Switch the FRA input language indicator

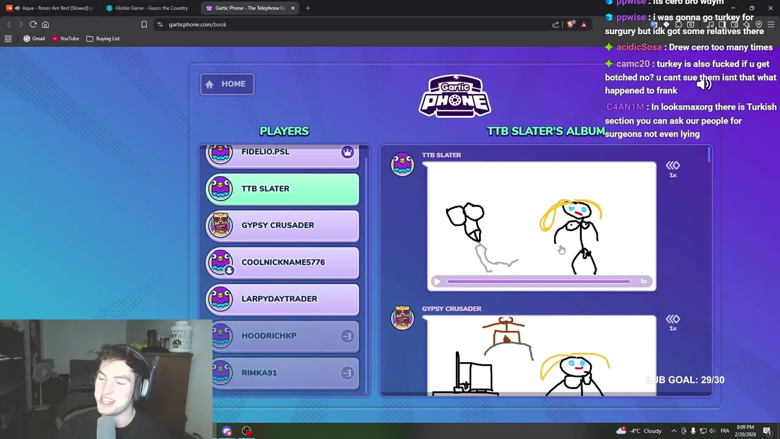pos(725,431)
